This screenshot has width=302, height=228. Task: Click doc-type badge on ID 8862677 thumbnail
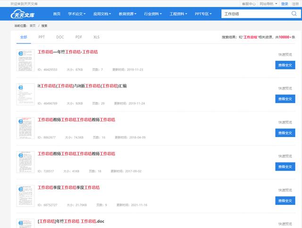pyautogui.click(x=21, y=122)
